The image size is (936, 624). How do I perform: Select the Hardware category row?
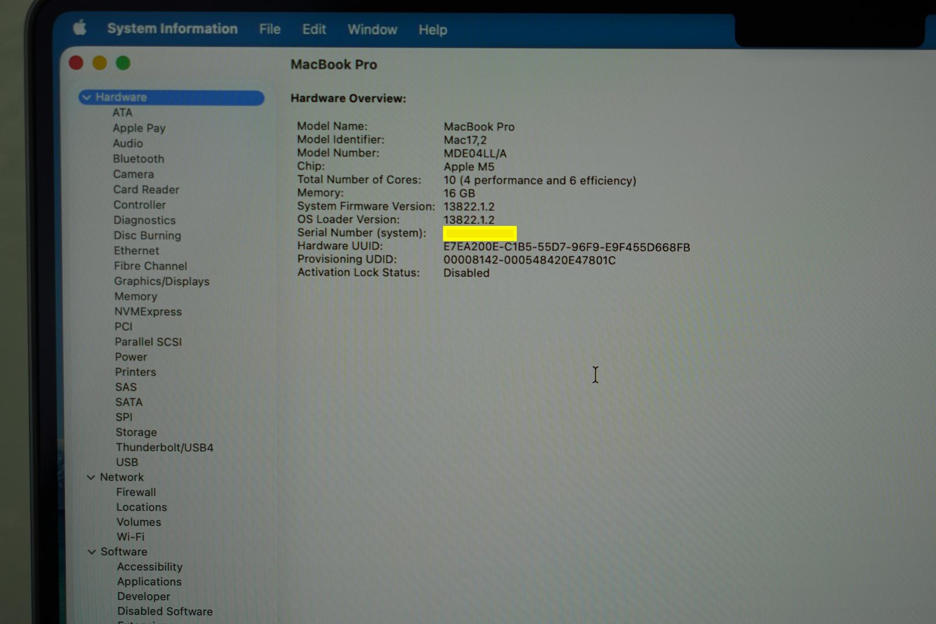coord(172,97)
